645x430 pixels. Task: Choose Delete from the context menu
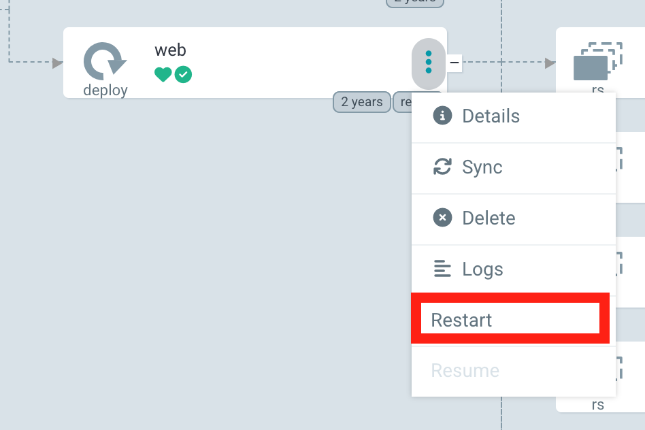[x=489, y=218]
